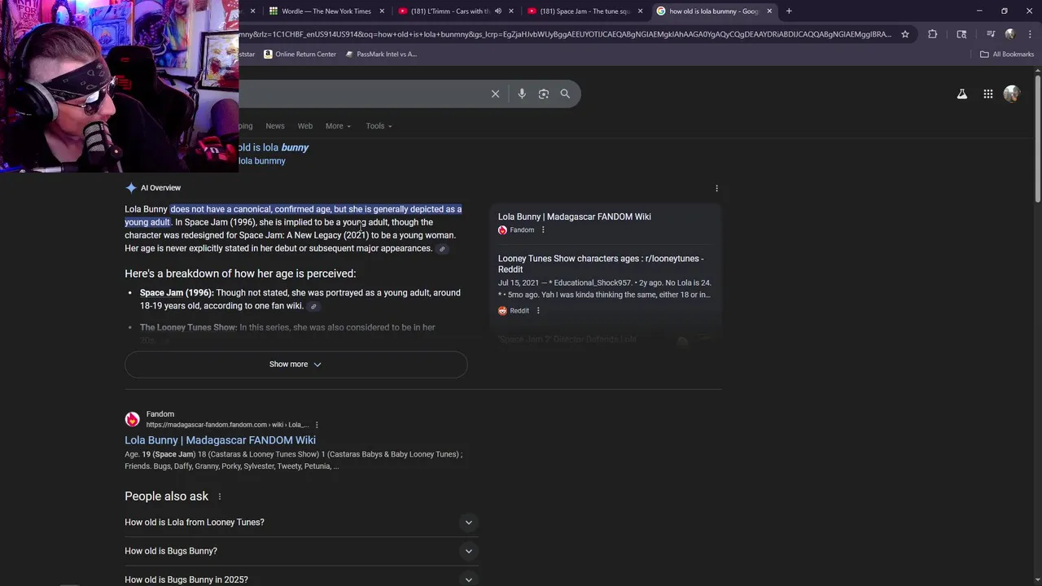Open the More filters dropdown
This screenshot has width=1042, height=586.
(x=338, y=126)
